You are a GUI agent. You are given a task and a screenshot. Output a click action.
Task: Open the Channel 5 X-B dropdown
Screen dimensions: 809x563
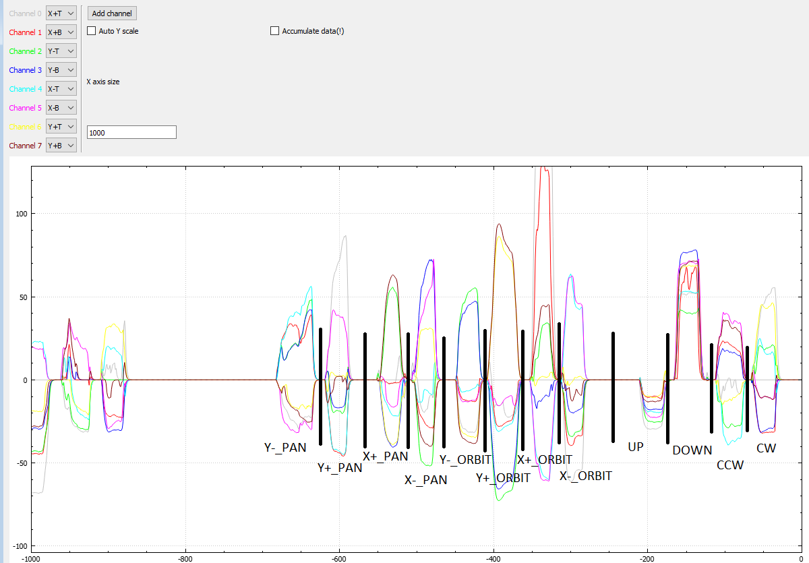pos(61,107)
